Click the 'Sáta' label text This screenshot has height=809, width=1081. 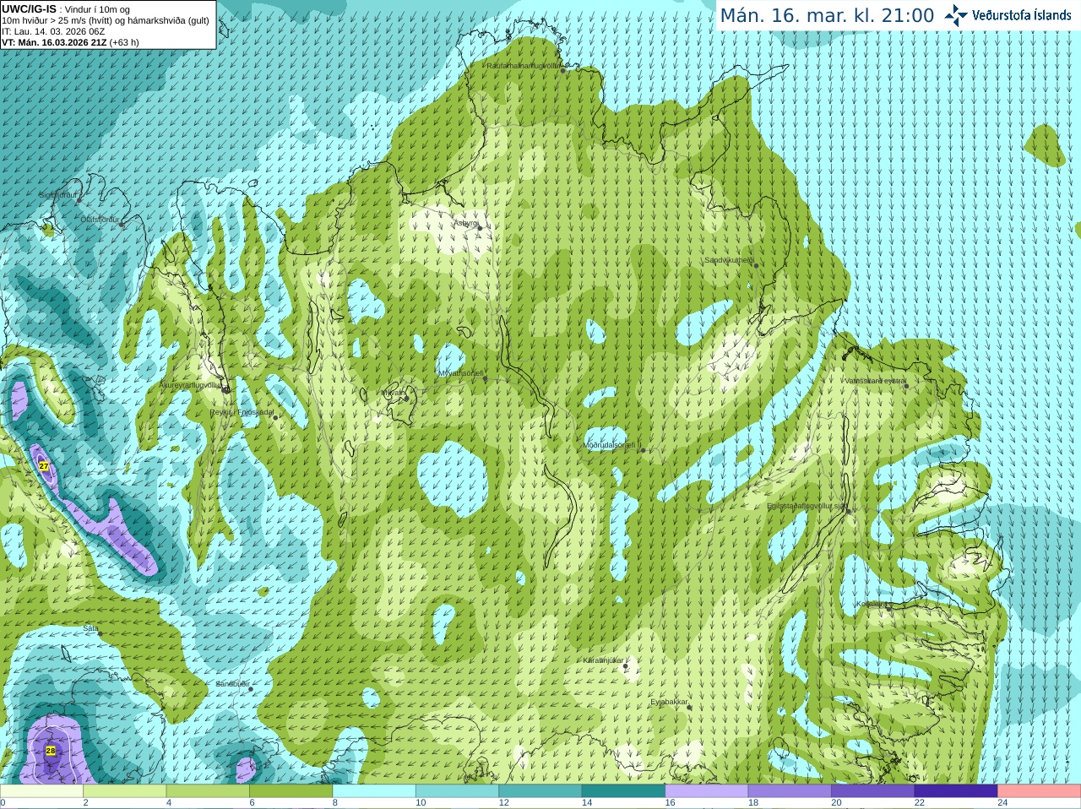[91, 628]
